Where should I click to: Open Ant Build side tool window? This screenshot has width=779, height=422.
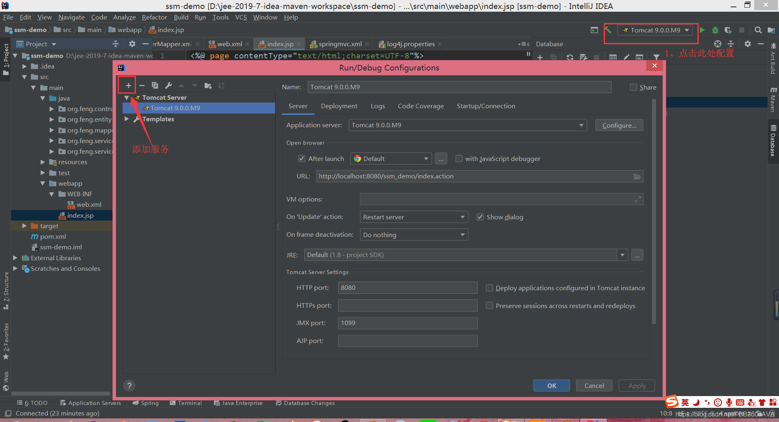click(x=773, y=59)
